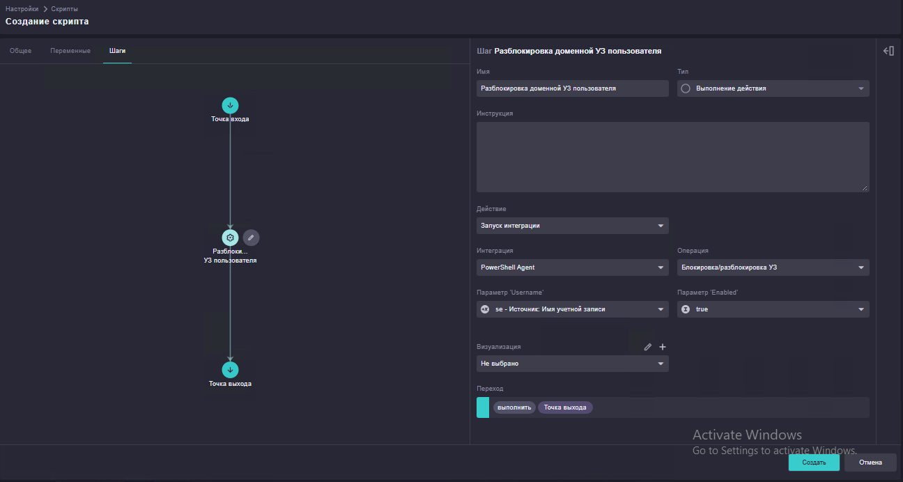903x482 pixels.
Task: Click the circle icon in the type field
Action: 686,88
